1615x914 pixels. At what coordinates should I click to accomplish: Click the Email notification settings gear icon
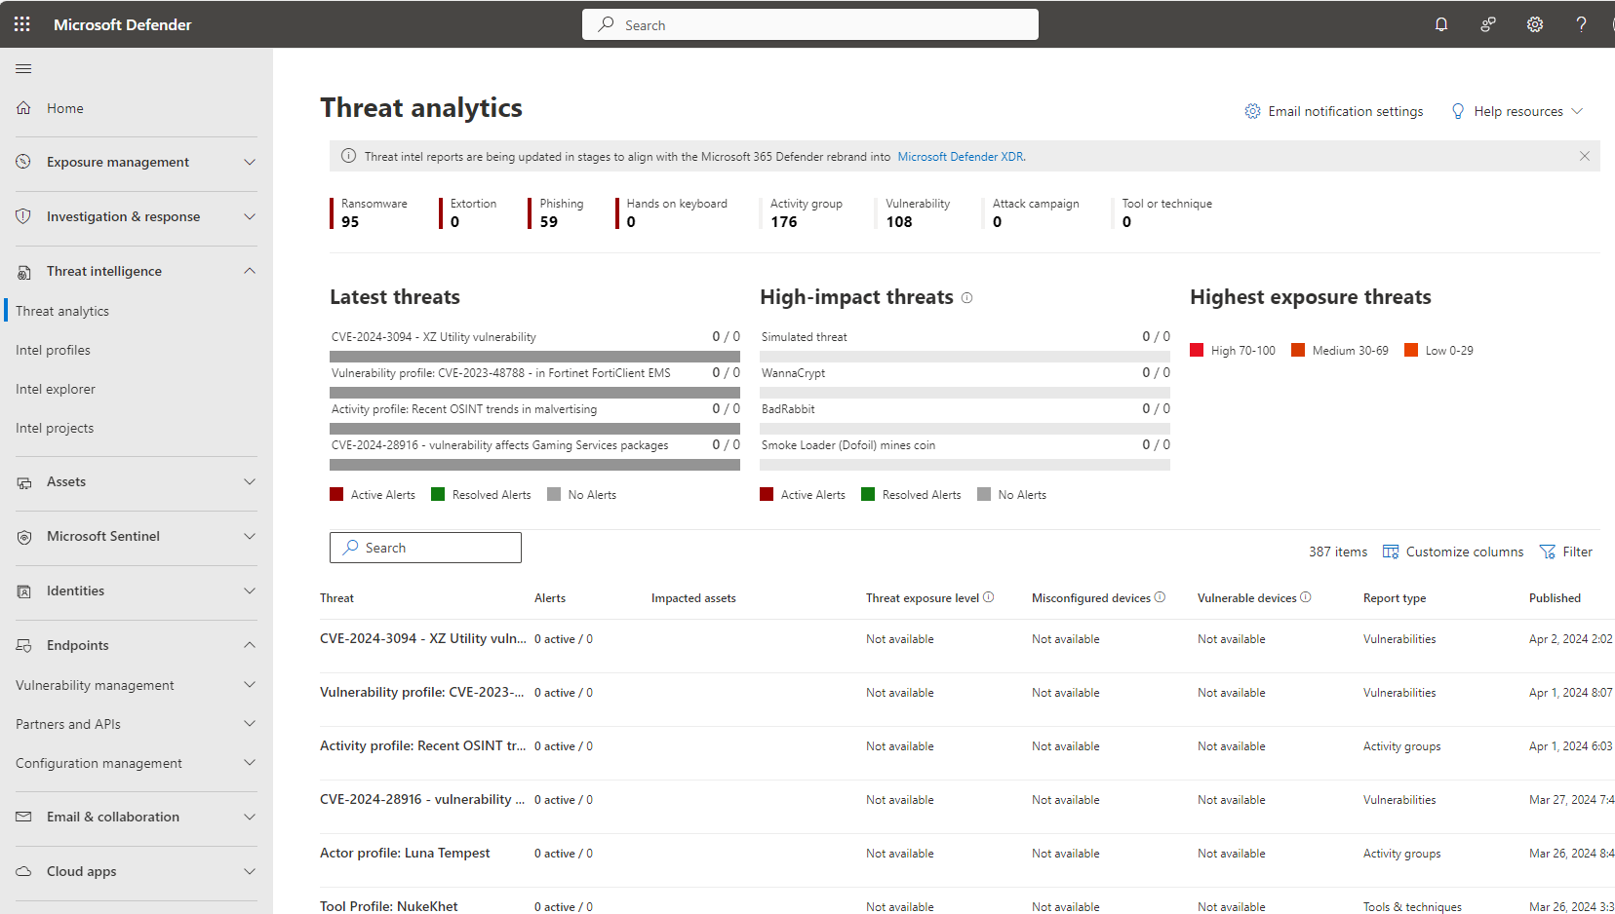(1252, 111)
